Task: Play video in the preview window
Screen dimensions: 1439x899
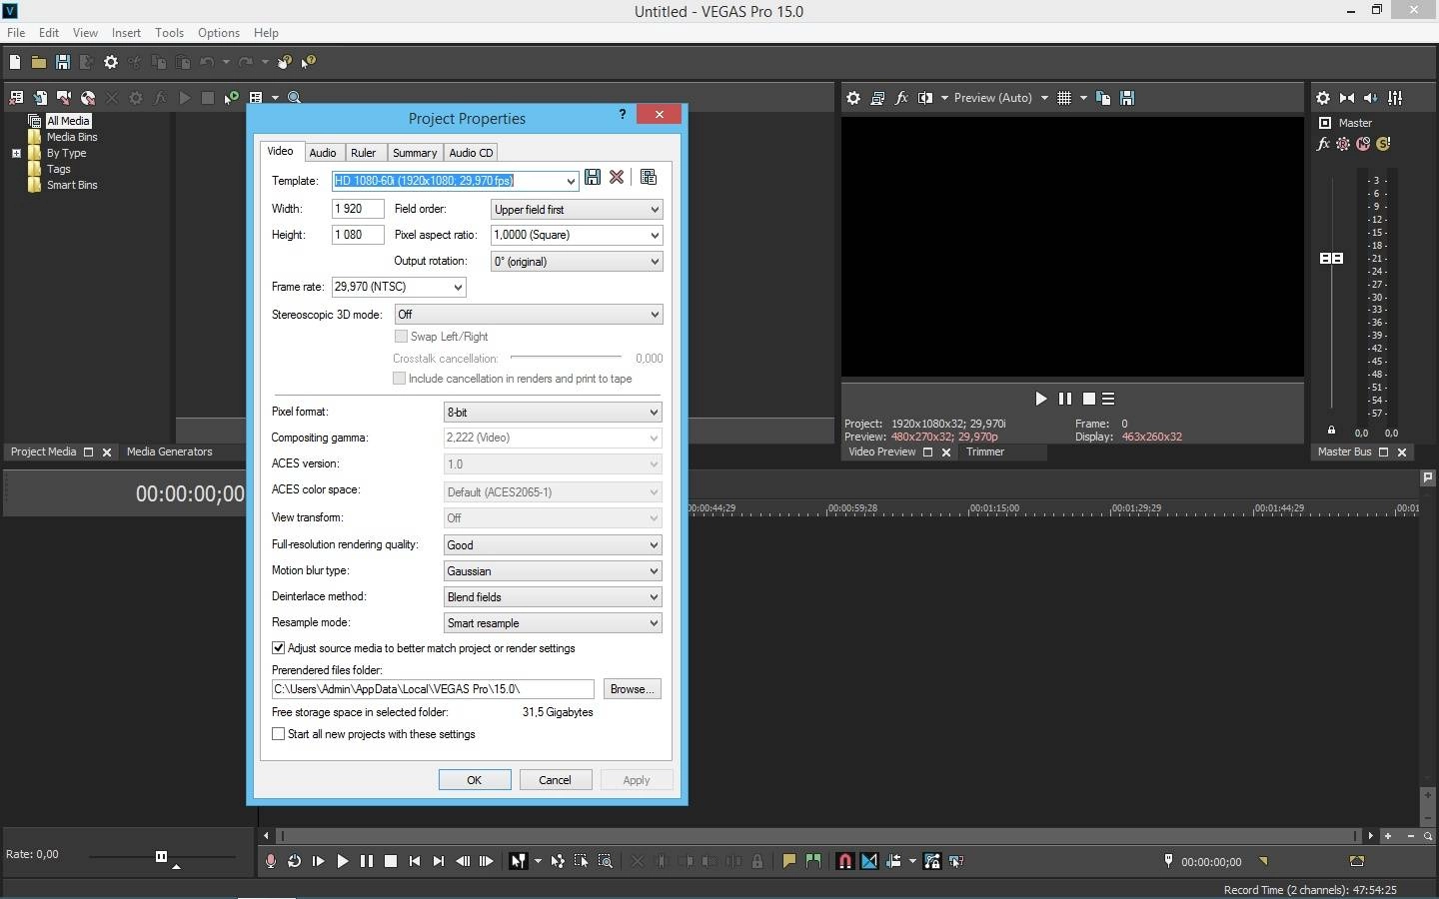Action: click(1040, 399)
